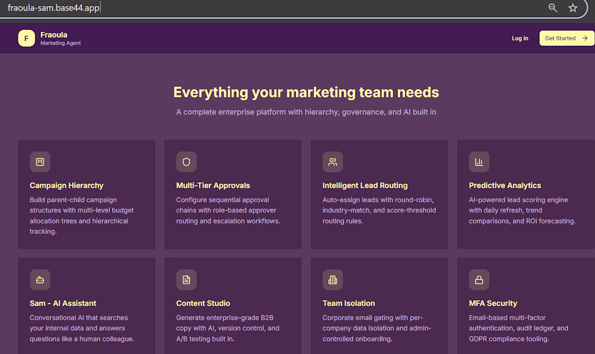Click the browser zoom magnifier icon
595x354 pixels.
point(552,8)
